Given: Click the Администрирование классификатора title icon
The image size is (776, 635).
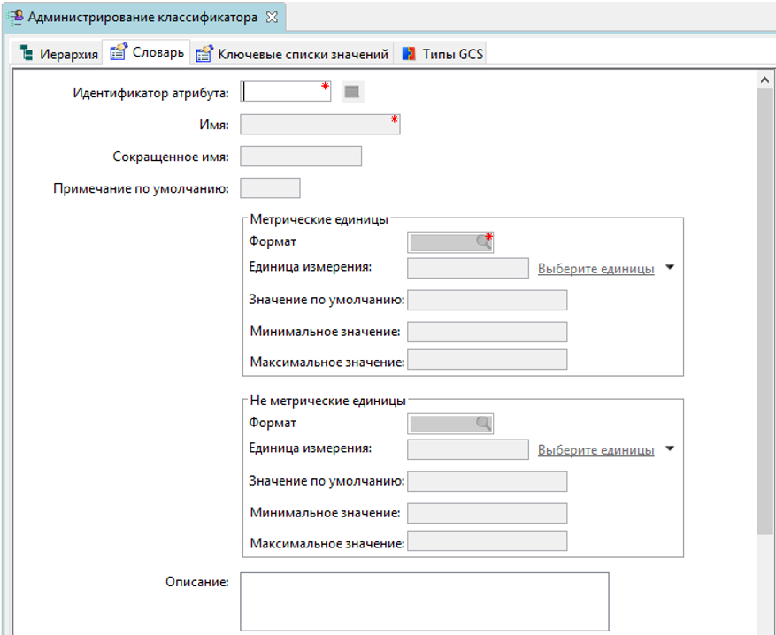Looking at the screenshot, I should 16,18.
